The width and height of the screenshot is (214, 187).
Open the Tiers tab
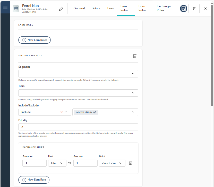pyautogui.click(x=110, y=8)
